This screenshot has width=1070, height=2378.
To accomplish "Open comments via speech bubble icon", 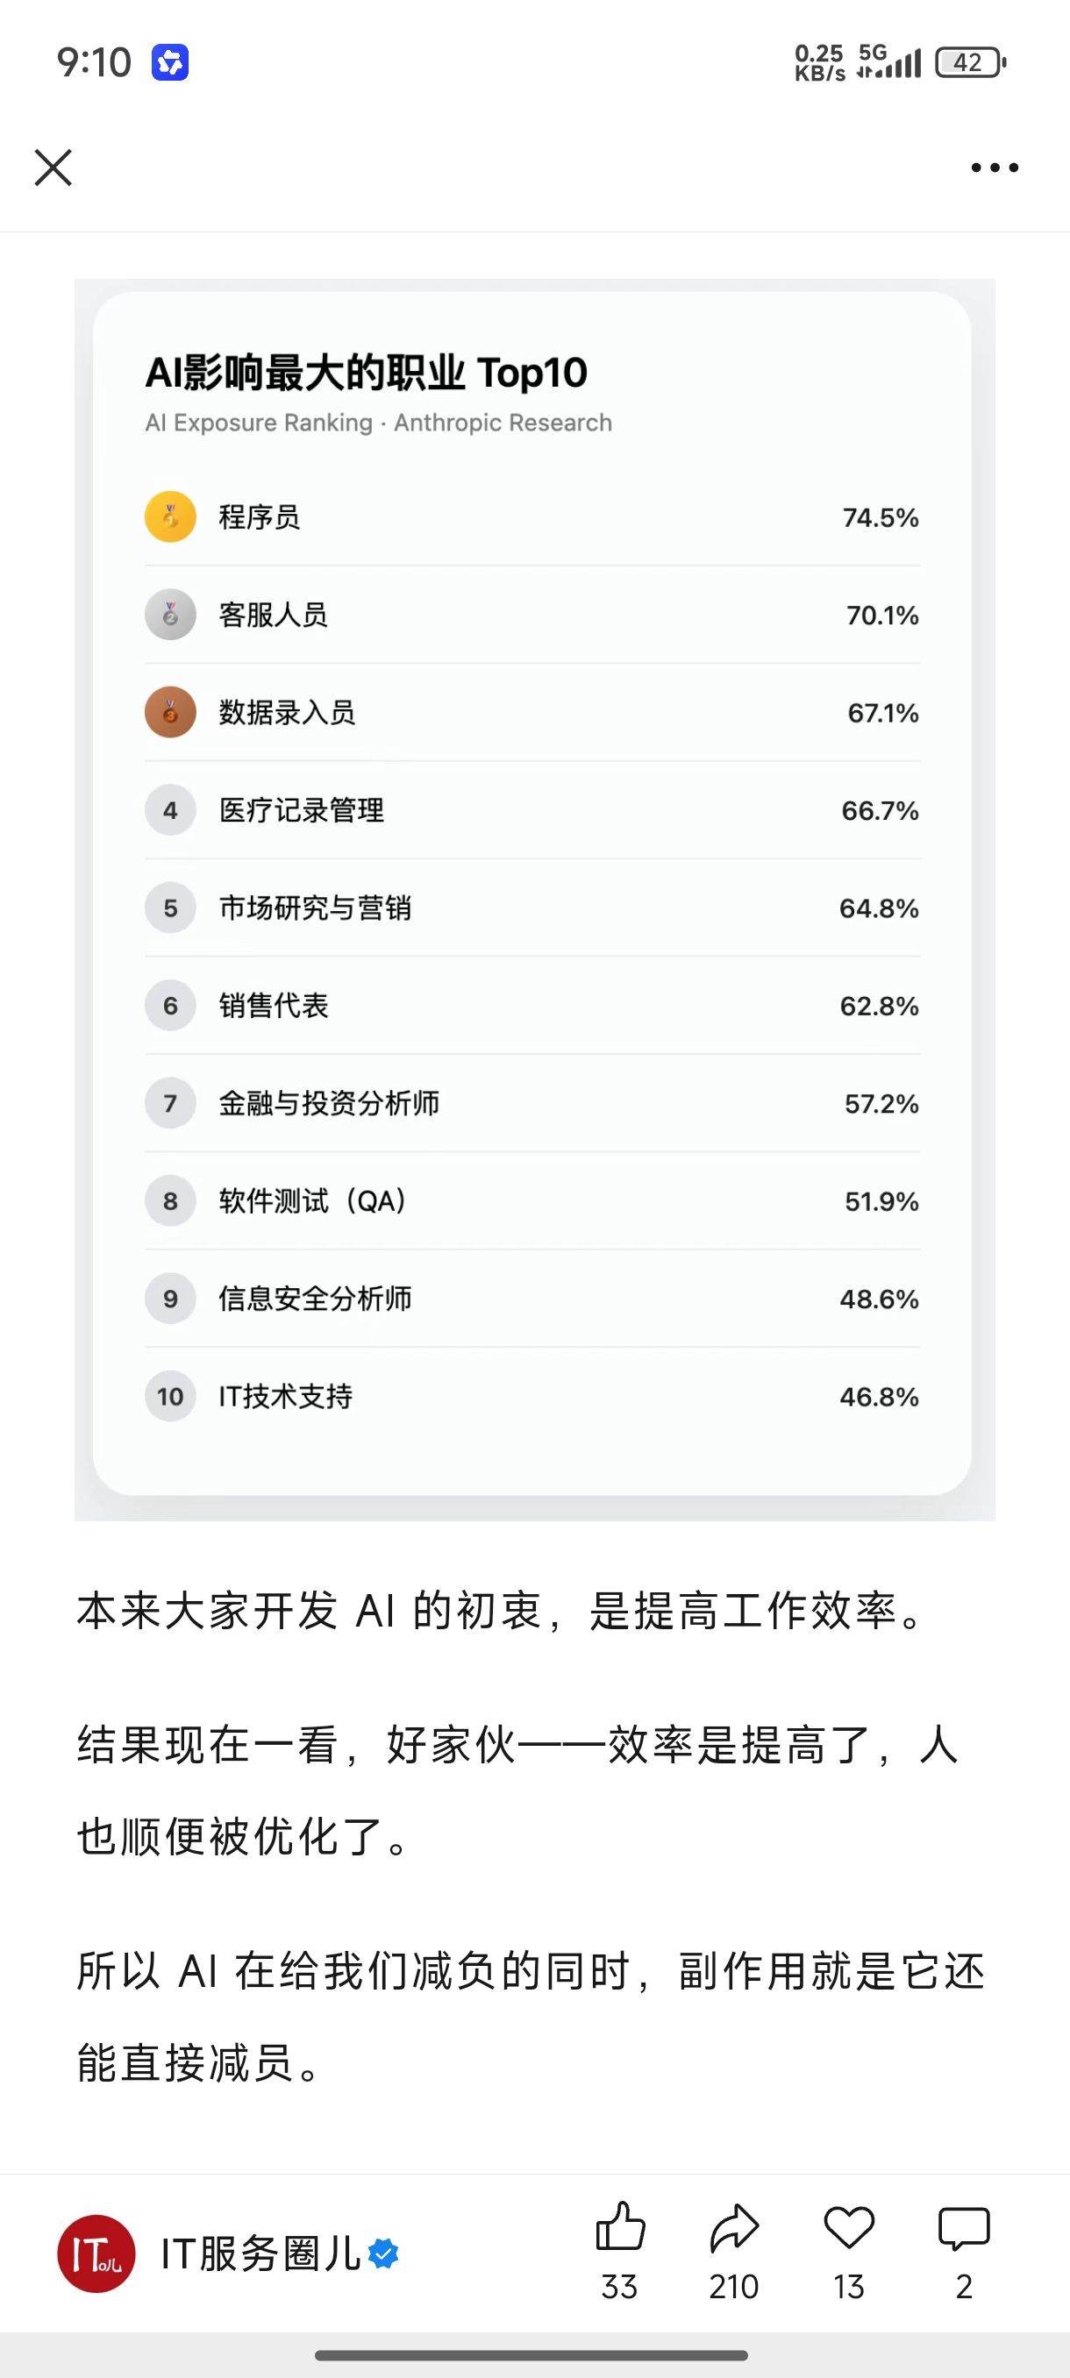I will [x=964, y=2228].
